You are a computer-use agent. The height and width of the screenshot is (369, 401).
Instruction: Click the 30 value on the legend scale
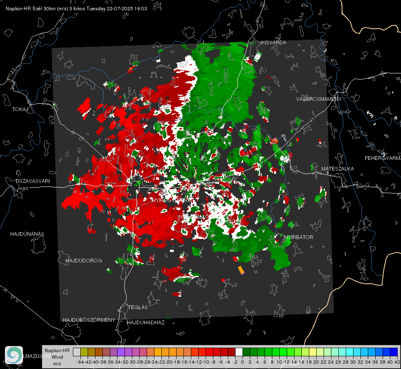coord(353,362)
